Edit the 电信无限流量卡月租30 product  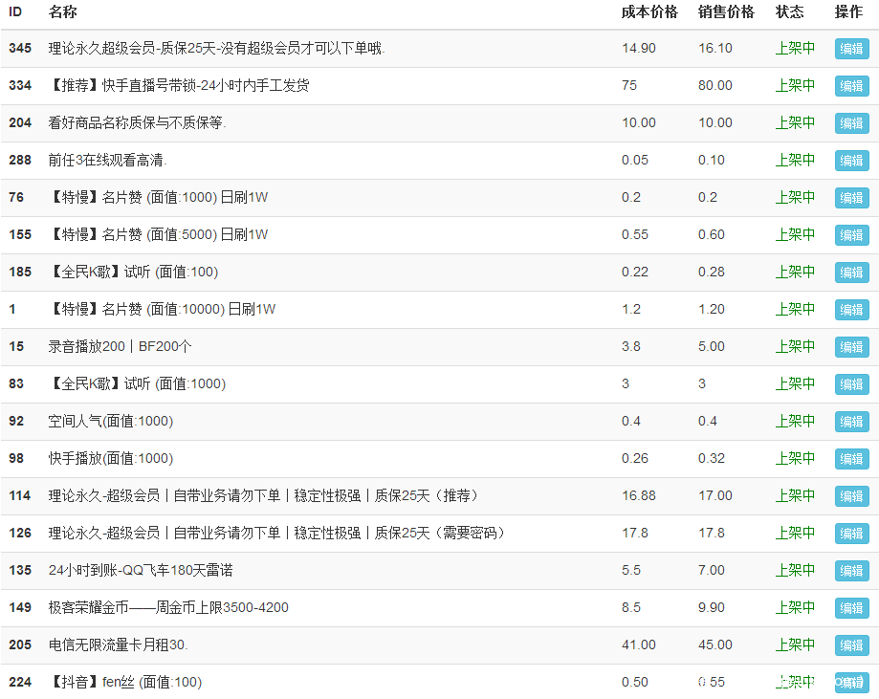(851, 645)
